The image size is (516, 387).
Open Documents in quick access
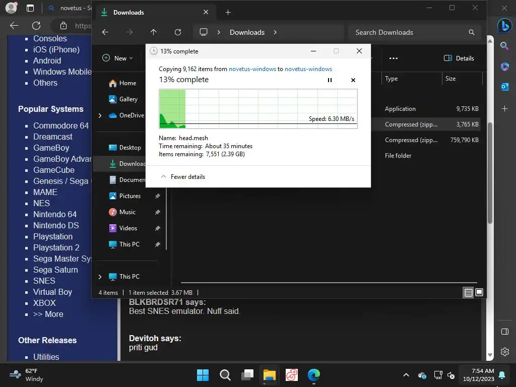coord(127,180)
